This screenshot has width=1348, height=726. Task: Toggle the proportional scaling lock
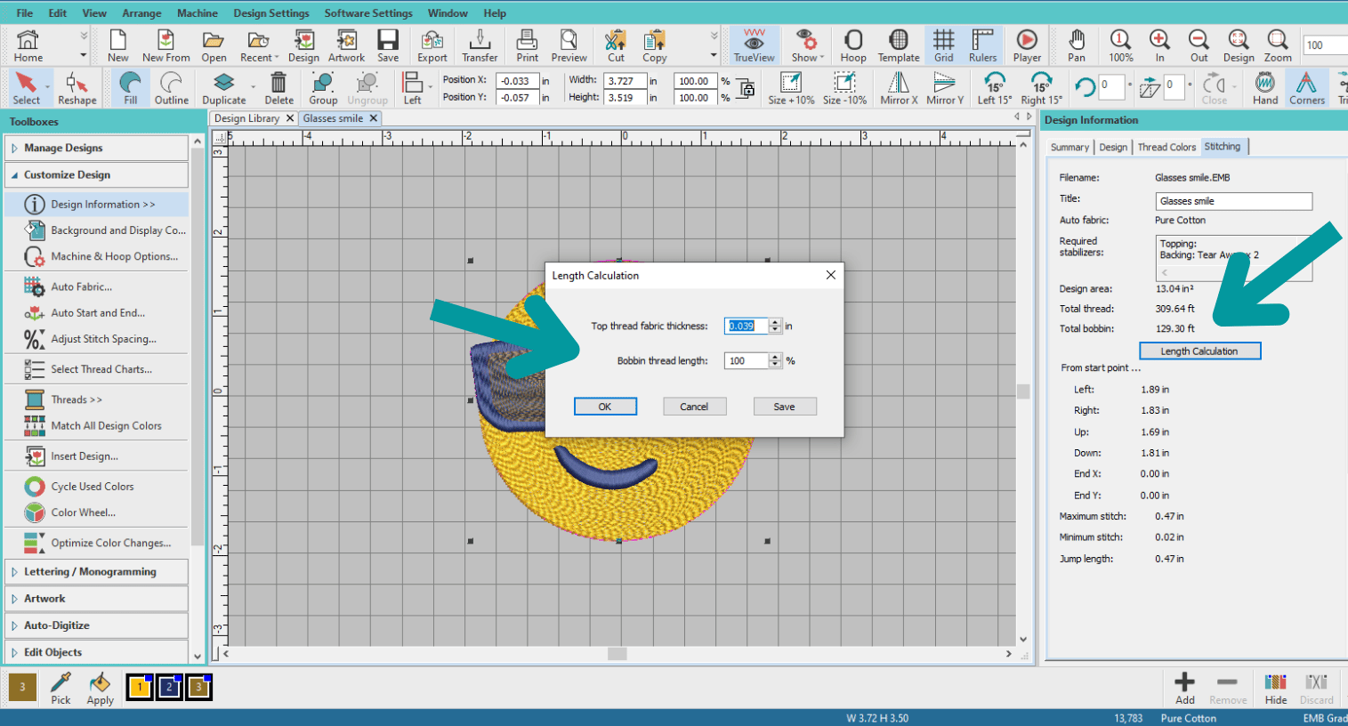(747, 88)
